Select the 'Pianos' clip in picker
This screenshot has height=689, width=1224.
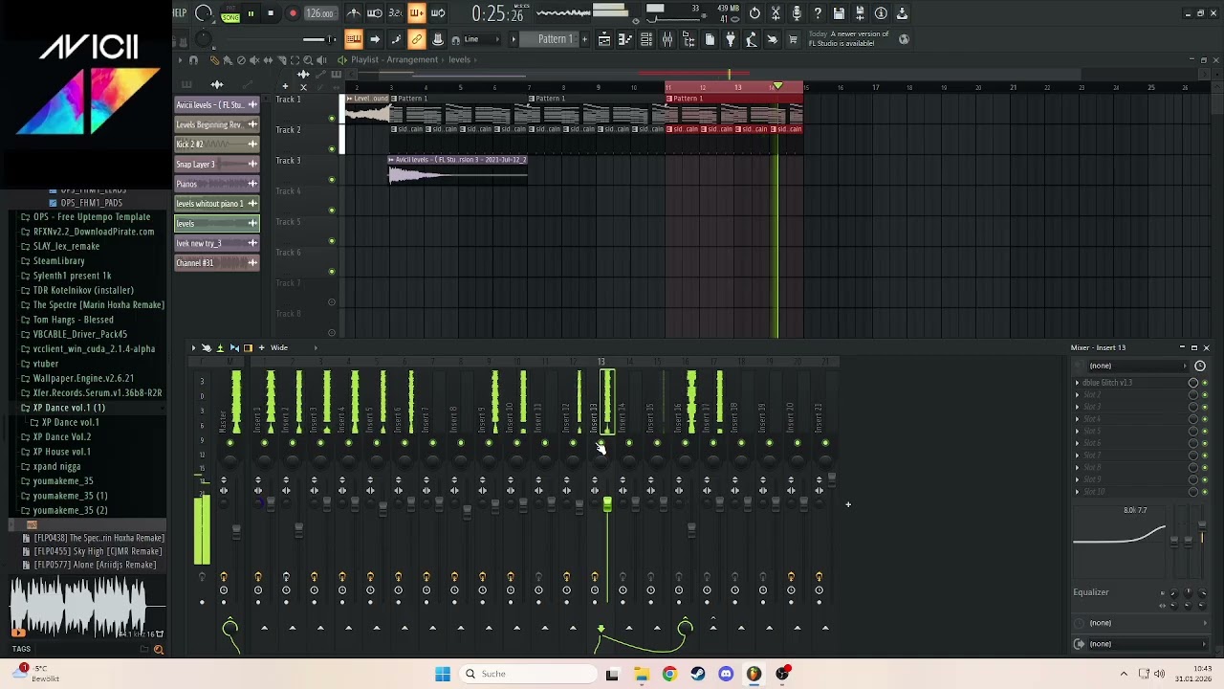tap(217, 184)
